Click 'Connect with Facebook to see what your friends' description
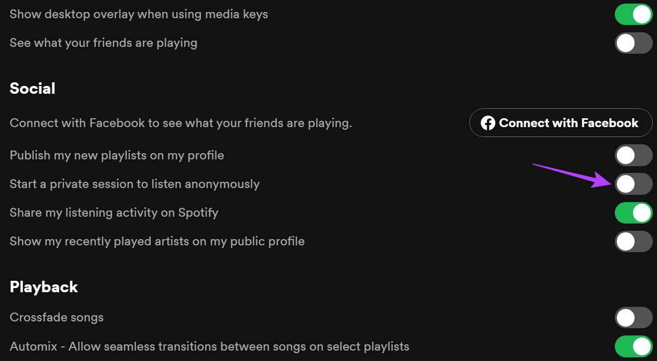The width and height of the screenshot is (657, 361). point(180,123)
